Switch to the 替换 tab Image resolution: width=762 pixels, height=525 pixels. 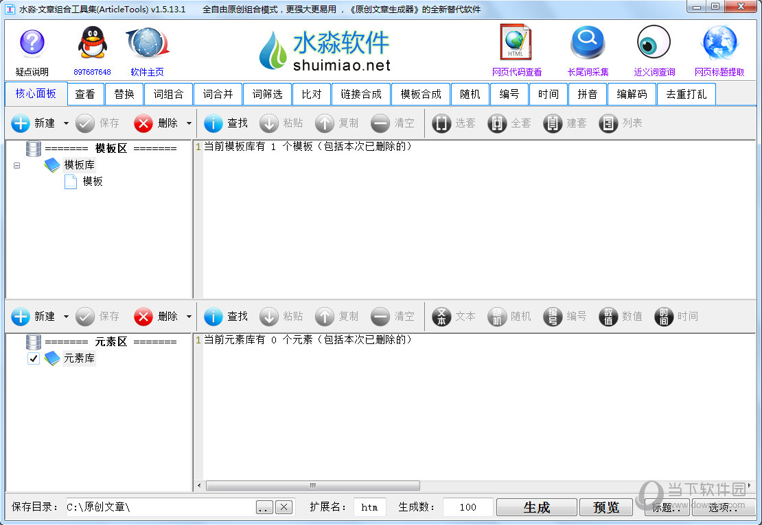coord(124,94)
